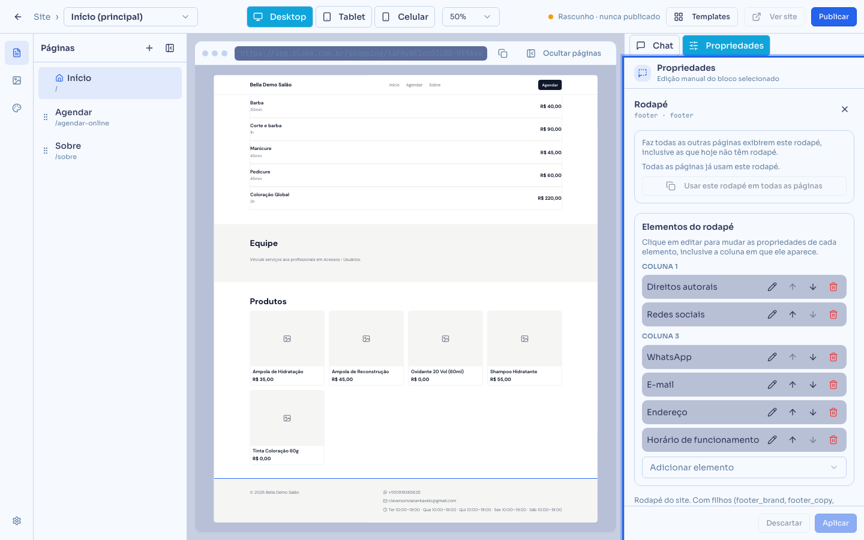The width and height of the screenshot is (864, 540).
Task: Open the page selector dropdown Início (principal)
Action: pos(131,17)
